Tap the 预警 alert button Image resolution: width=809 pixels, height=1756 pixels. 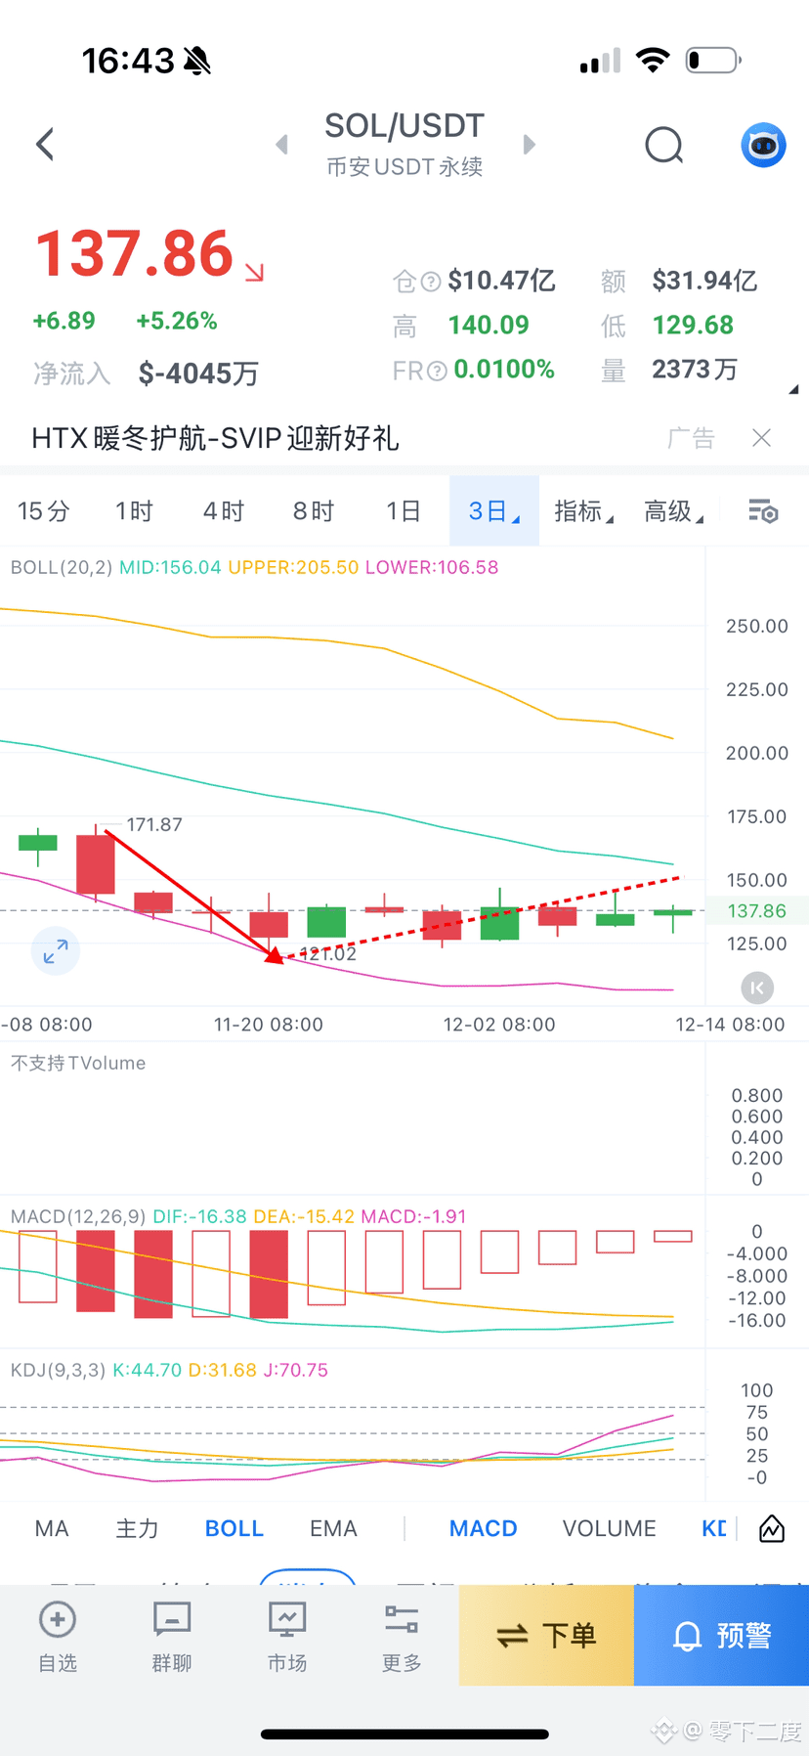coord(721,1635)
